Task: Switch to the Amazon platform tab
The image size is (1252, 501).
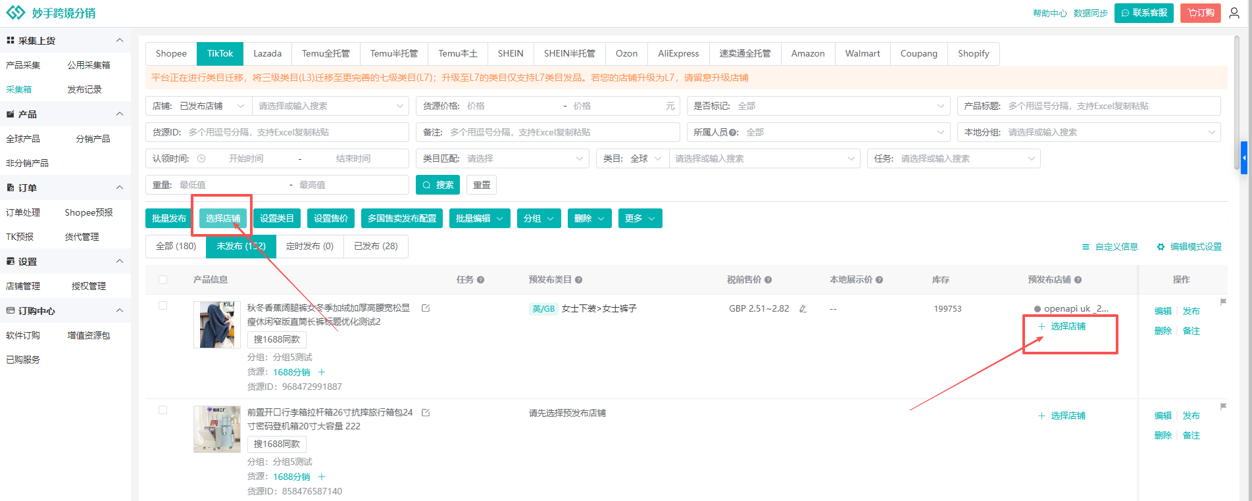Action: point(808,53)
